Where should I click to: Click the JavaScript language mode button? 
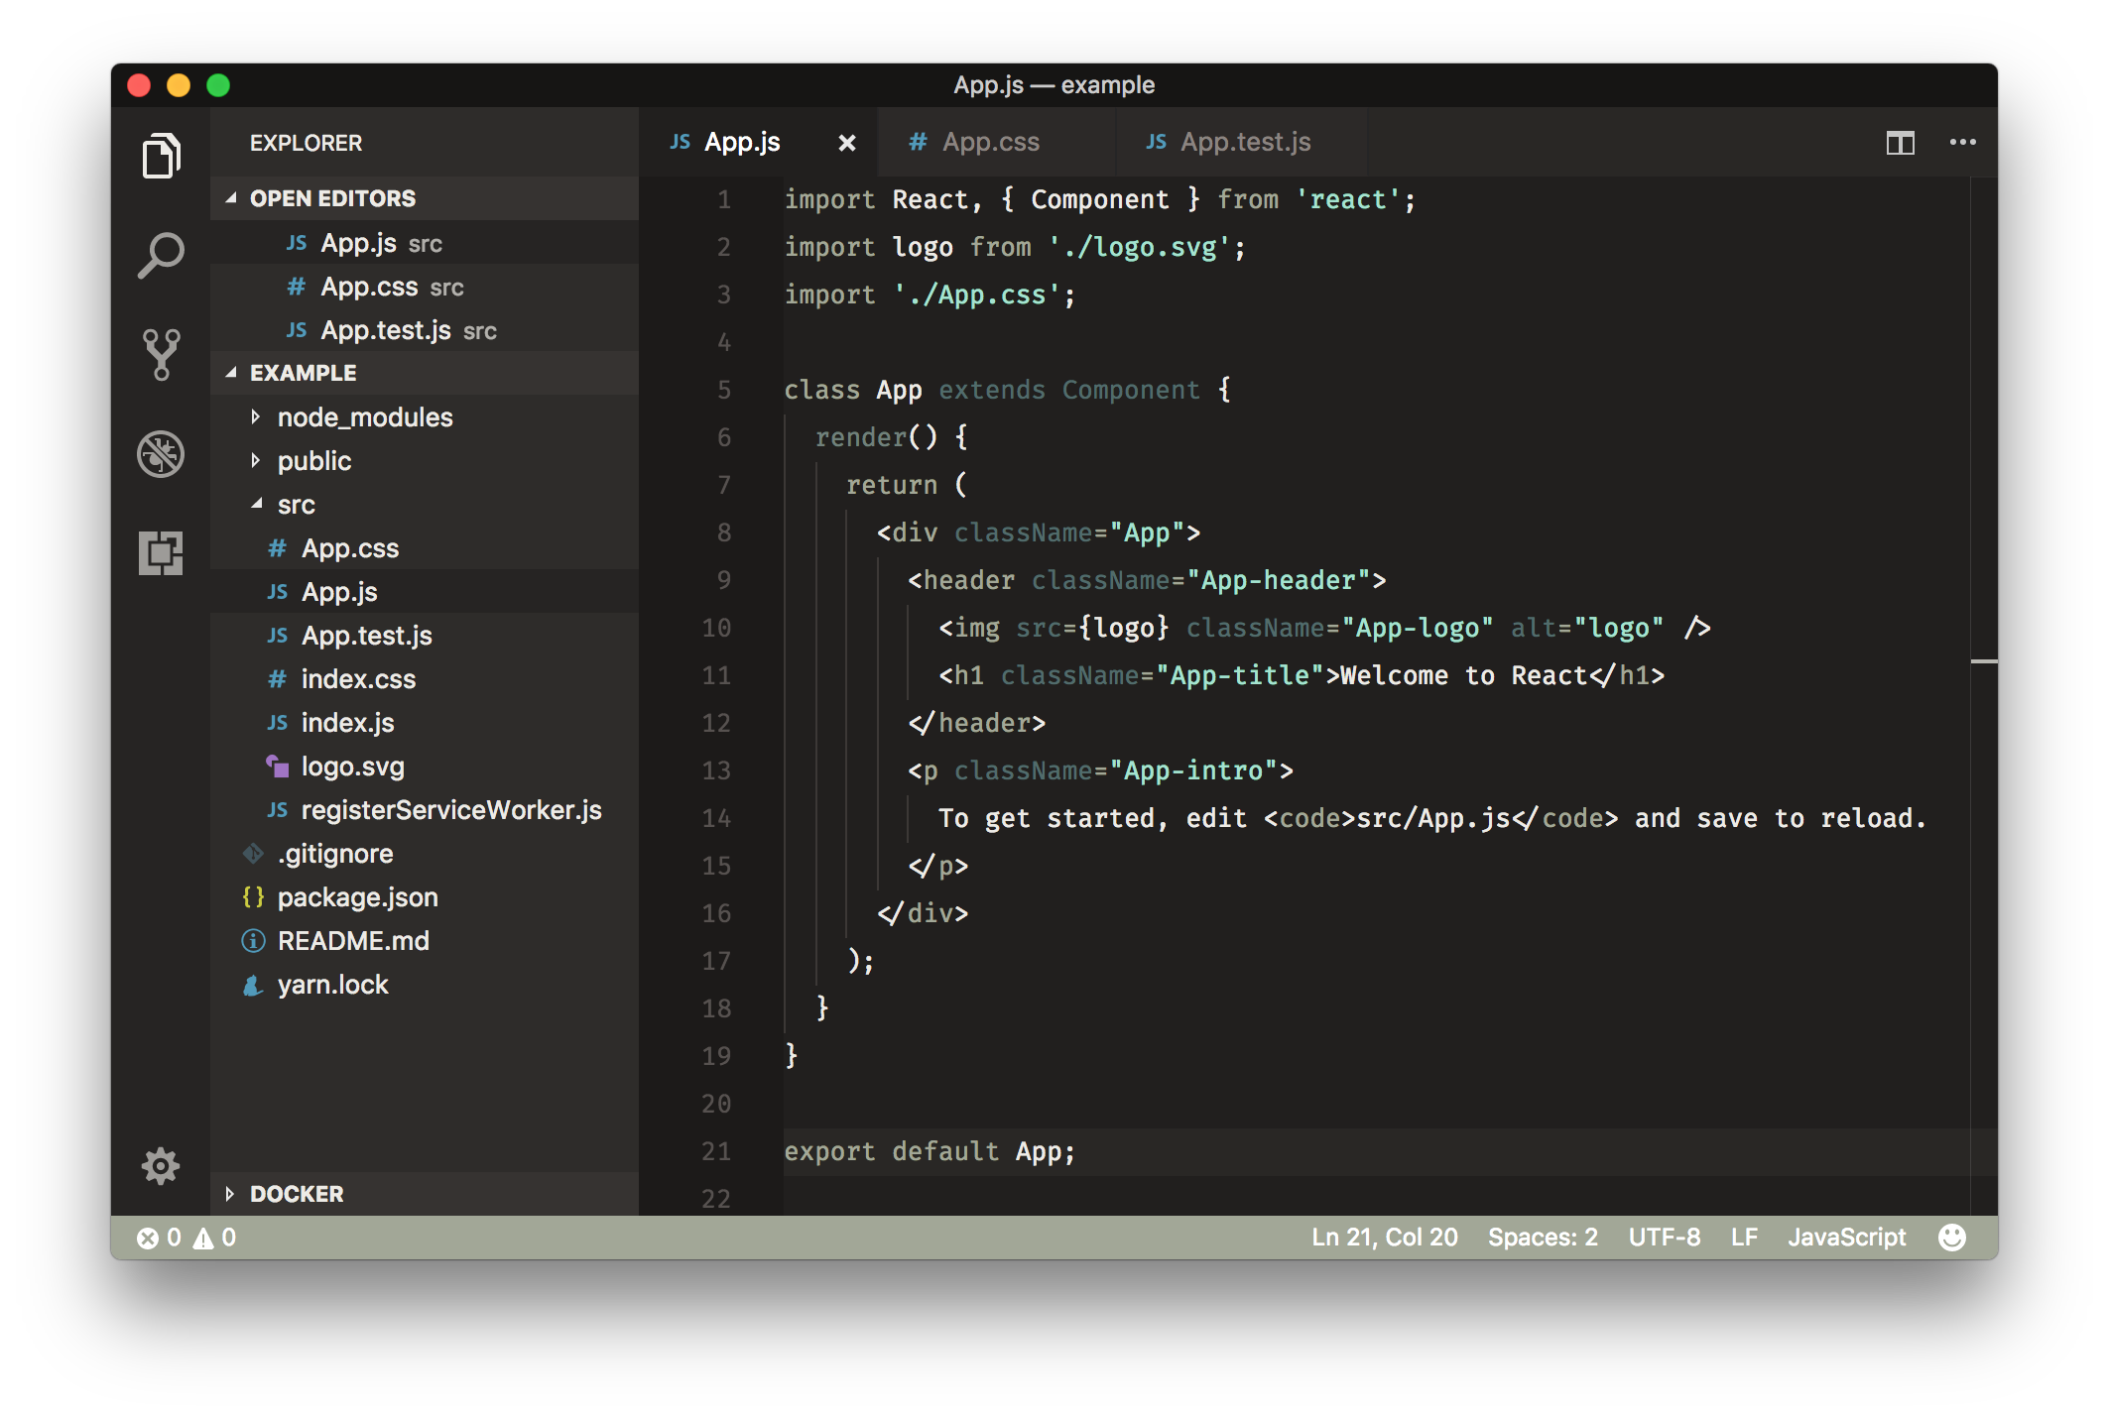[1846, 1237]
